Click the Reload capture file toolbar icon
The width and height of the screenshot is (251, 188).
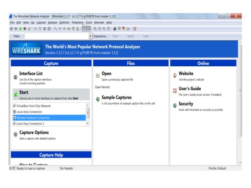pos(49,29)
